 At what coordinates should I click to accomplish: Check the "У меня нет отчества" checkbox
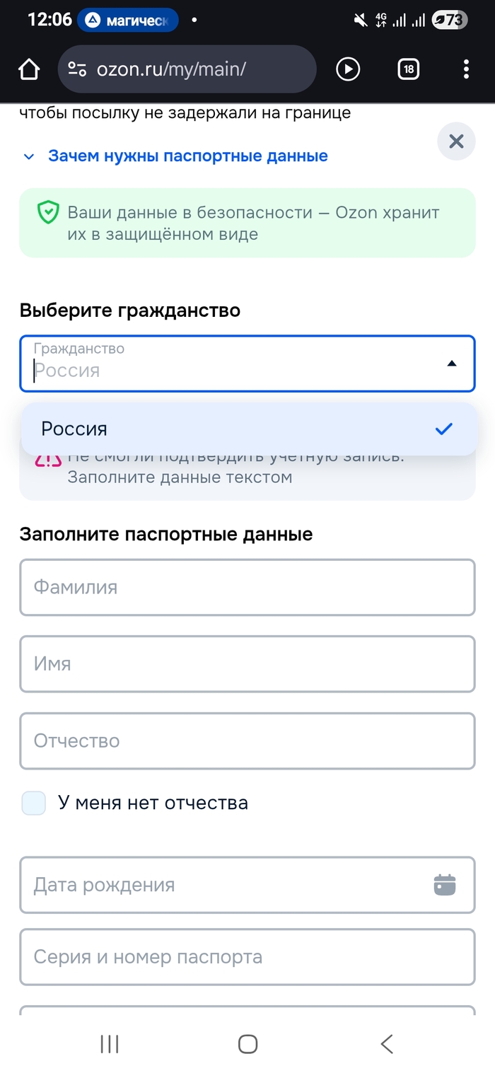34,804
